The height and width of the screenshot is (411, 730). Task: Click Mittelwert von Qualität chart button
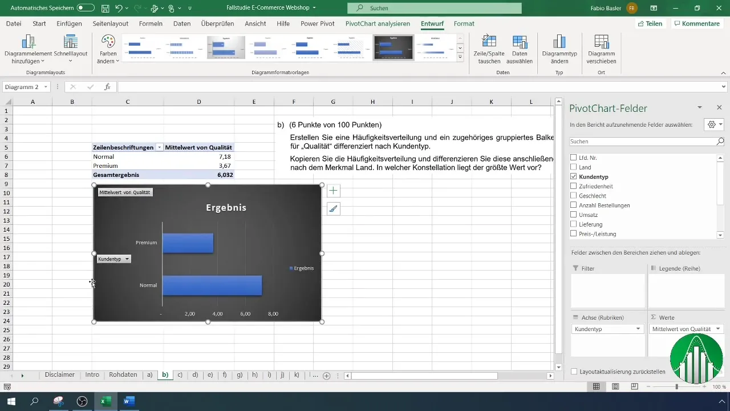point(125,192)
